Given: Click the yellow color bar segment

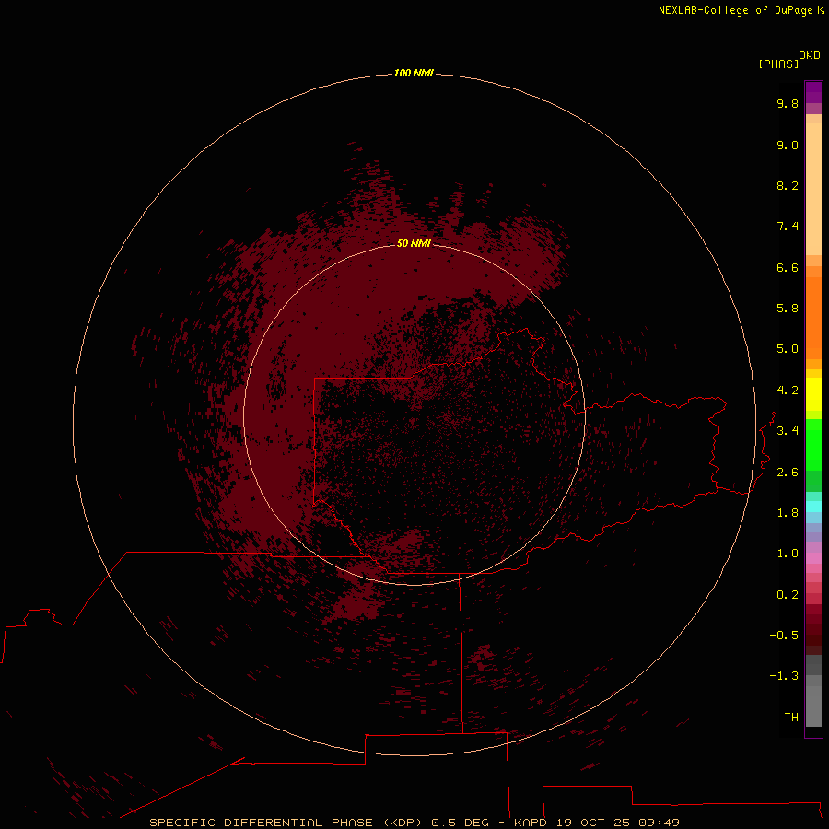Looking at the screenshot, I should coord(813,394).
